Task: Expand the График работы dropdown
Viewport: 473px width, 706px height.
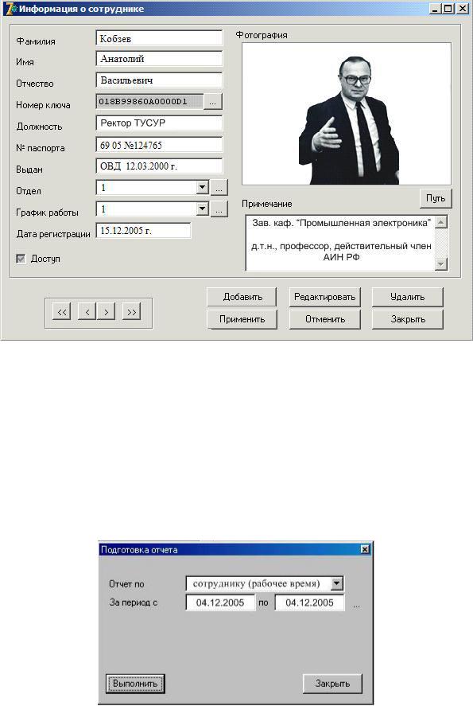Action: coord(202,209)
